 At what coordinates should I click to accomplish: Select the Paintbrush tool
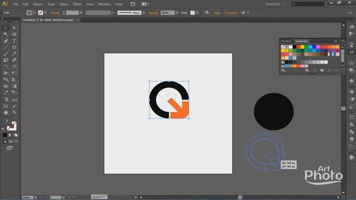[x=6, y=54]
